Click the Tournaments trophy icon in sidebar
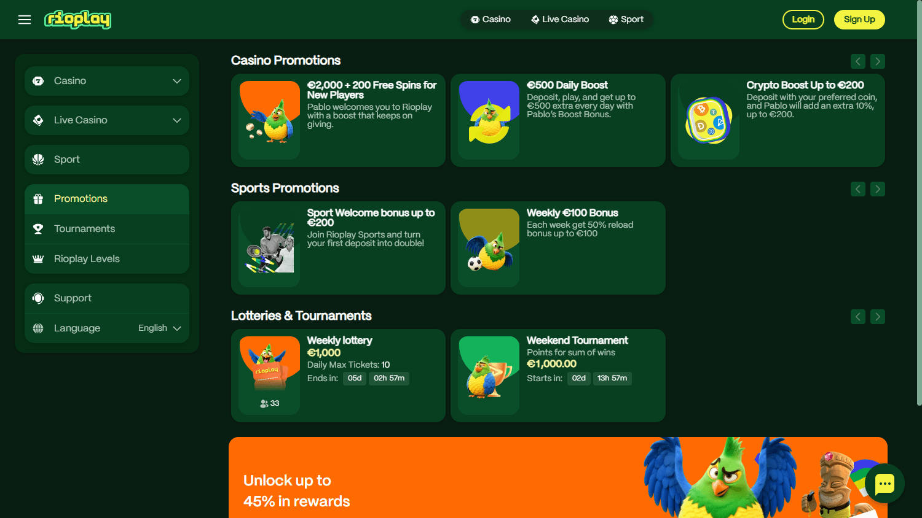This screenshot has width=922, height=518. point(38,229)
